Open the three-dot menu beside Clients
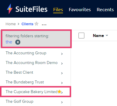The height and width of the screenshot is (106, 117). [x=44, y=25]
